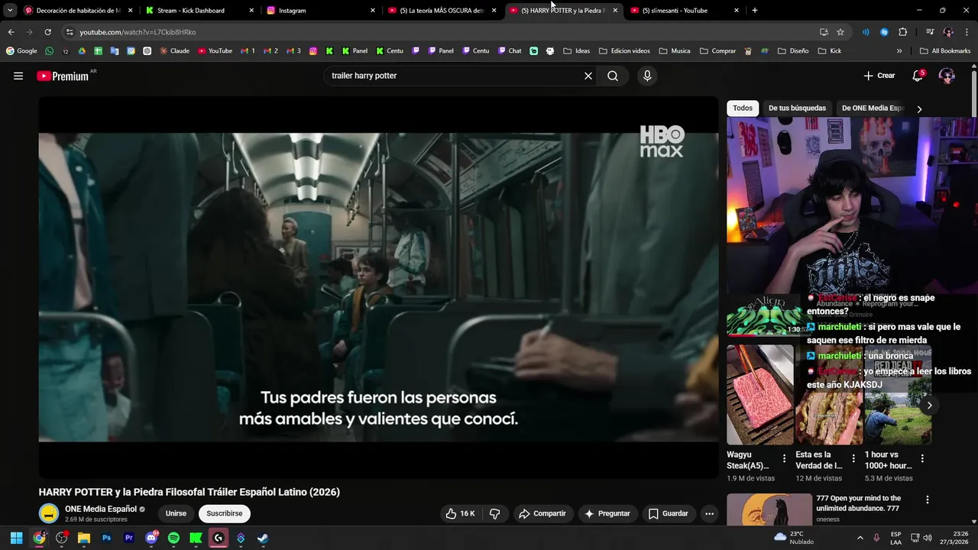Open Chrome profile avatar in toolbar

point(948,32)
